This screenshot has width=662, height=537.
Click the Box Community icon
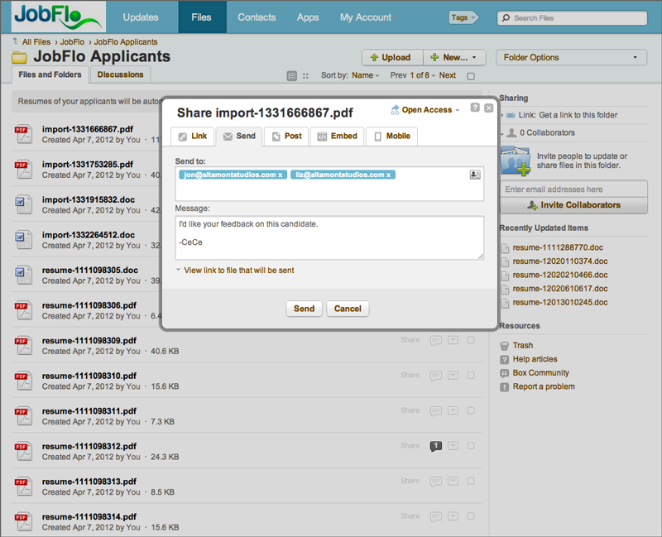(504, 373)
